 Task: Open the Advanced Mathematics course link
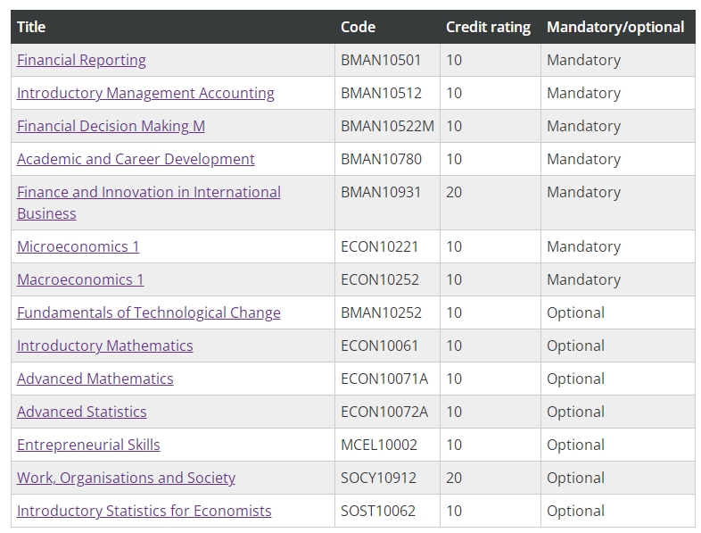click(x=95, y=379)
